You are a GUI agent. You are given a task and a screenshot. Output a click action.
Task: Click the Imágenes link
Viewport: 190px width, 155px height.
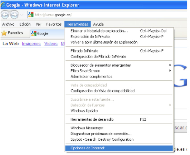[x=31, y=44]
